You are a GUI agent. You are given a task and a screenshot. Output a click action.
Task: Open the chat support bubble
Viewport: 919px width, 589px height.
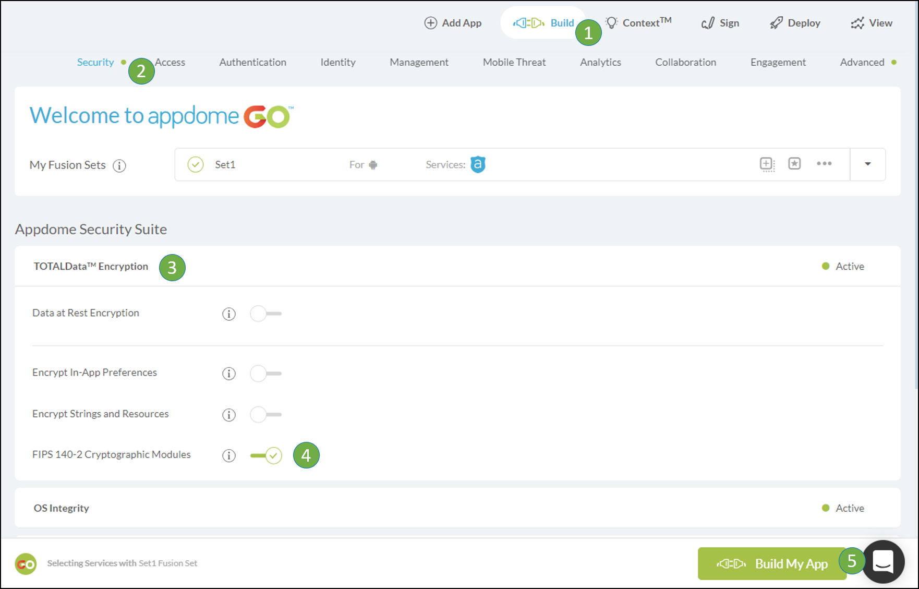pos(883,562)
